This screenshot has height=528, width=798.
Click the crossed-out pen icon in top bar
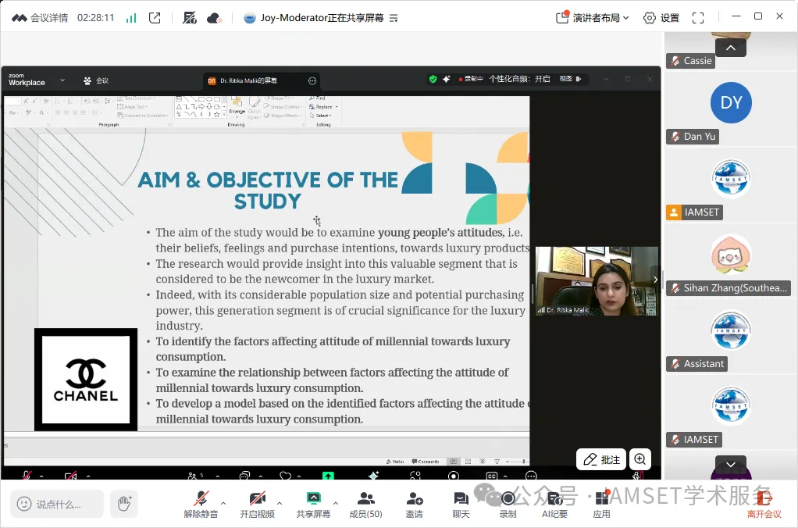pyautogui.click(x=189, y=18)
